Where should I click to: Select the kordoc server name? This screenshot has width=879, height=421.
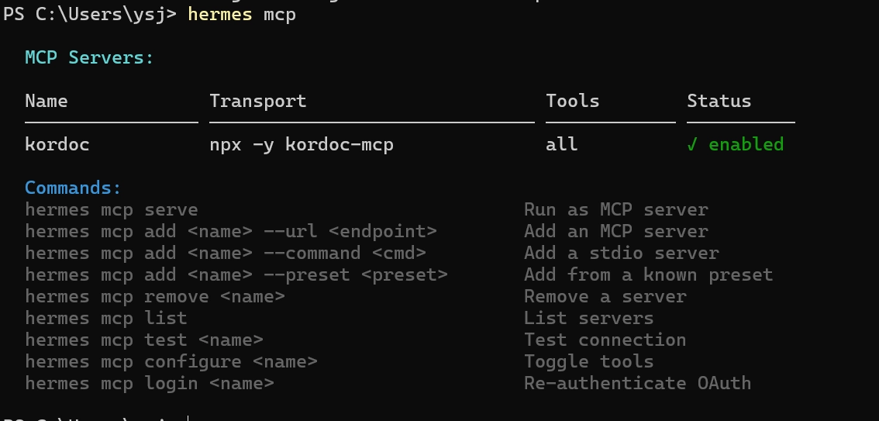click(x=57, y=145)
